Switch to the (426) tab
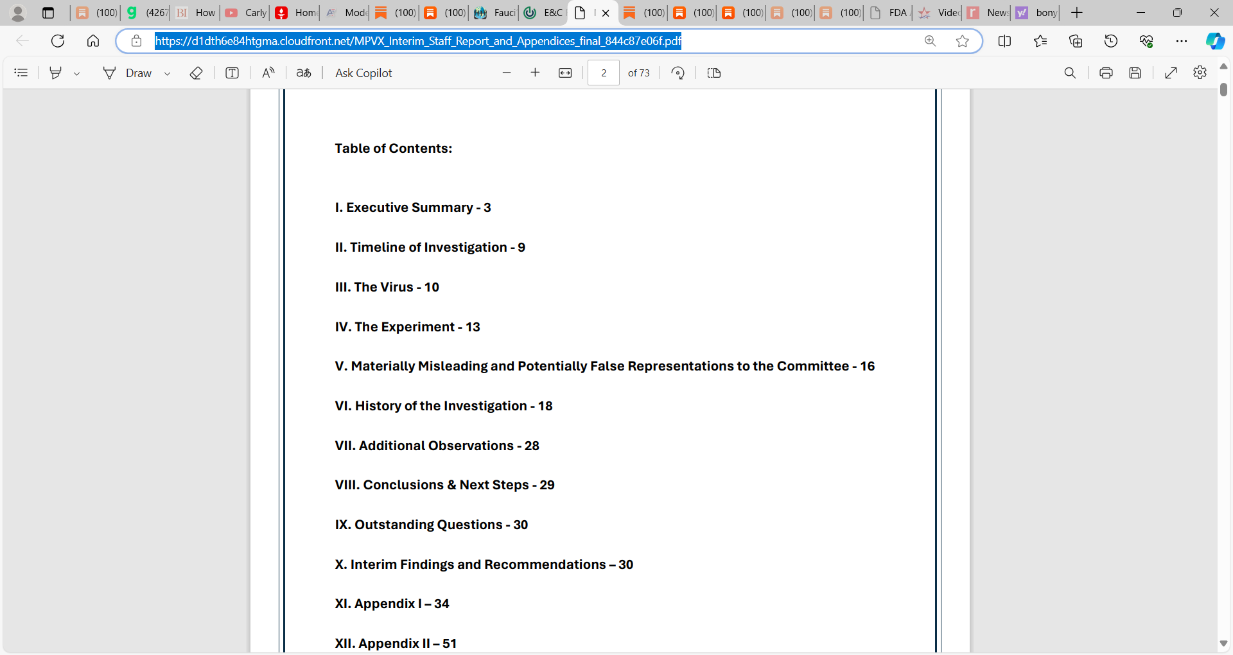 pos(146,13)
